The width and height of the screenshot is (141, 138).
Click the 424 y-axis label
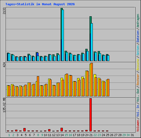4,65
